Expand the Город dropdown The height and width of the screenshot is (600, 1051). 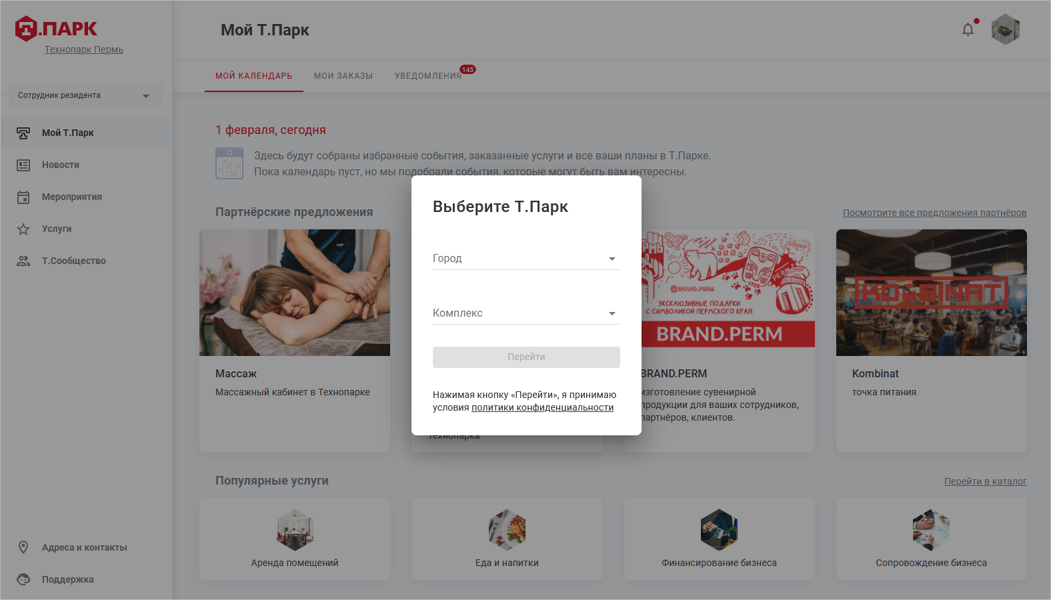[526, 258]
